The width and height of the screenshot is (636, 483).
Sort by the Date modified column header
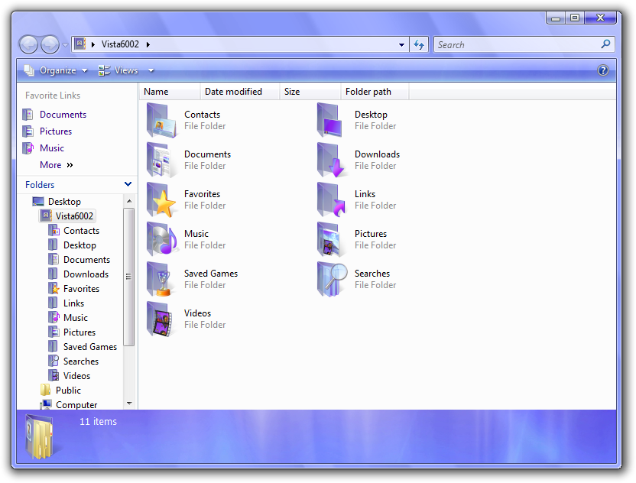233,92
